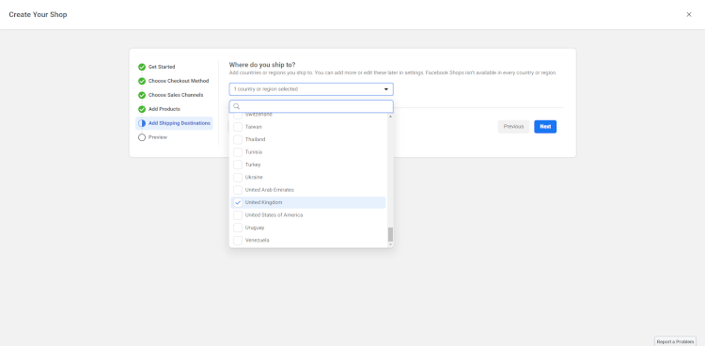Click the Choose Checkout Method checkmark icon
The image size is (705, 346).
pos(142,82)
